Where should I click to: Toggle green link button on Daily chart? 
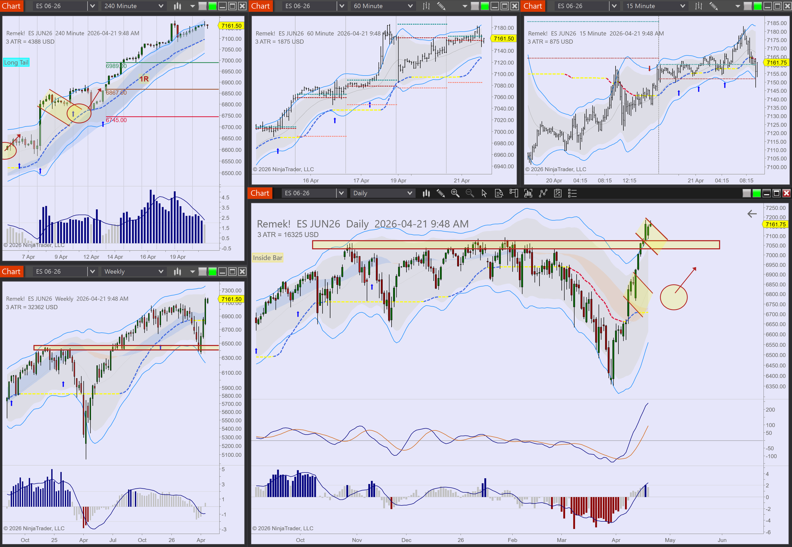756,193
